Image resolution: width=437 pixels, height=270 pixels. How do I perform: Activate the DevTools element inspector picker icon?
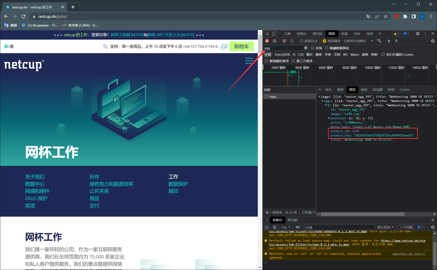click(267, 34)
